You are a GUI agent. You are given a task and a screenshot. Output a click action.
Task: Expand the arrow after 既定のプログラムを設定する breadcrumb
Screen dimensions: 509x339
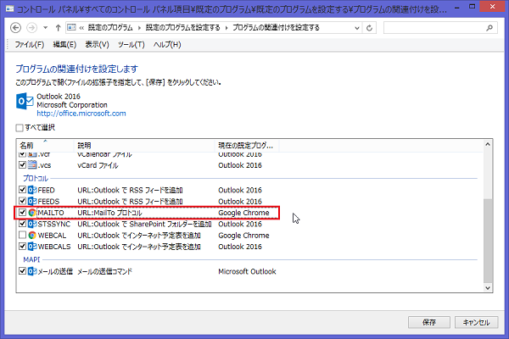(x=227, y=28)
